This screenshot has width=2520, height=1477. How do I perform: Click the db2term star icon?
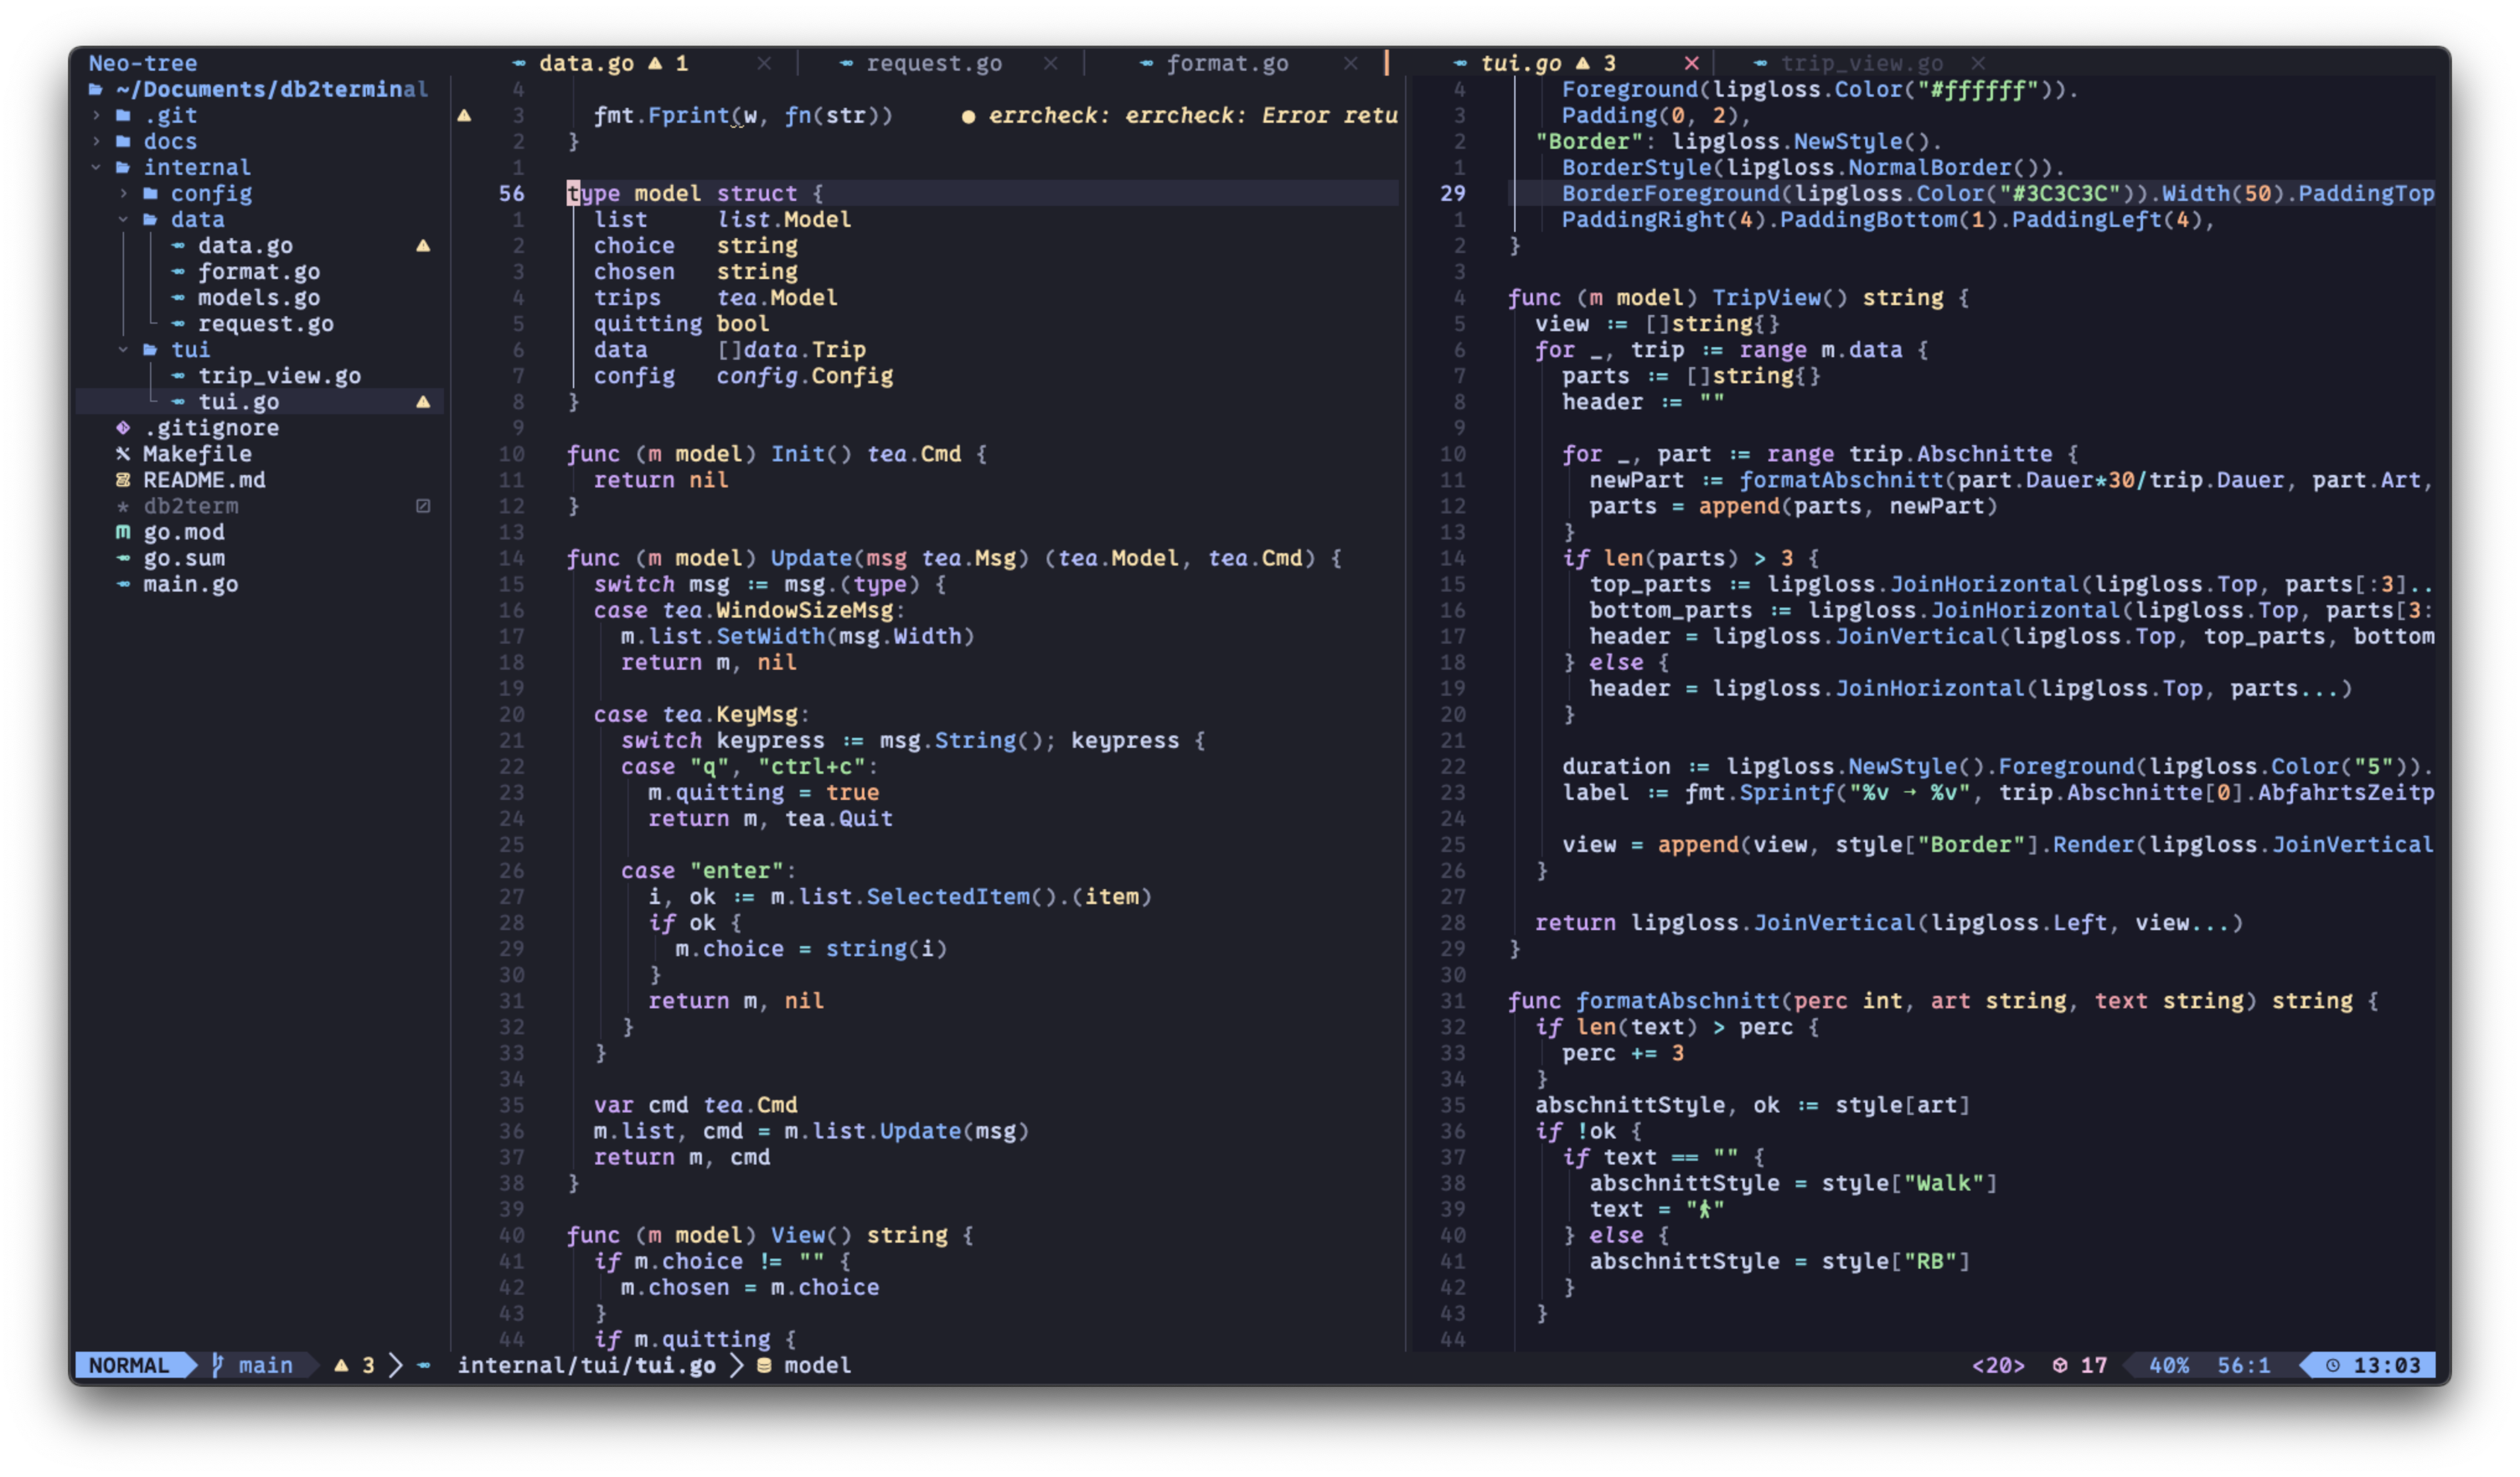[x=123, y=506]
